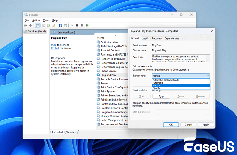Select the Problem Reports Control row
Screen dimensions: 237x155
(112, 108)
